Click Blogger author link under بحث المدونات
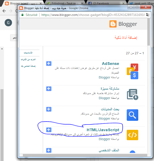Screen dimensions: 154x161 coord(104,118)
